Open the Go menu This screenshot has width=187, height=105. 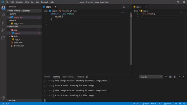(x=32, y=2)
